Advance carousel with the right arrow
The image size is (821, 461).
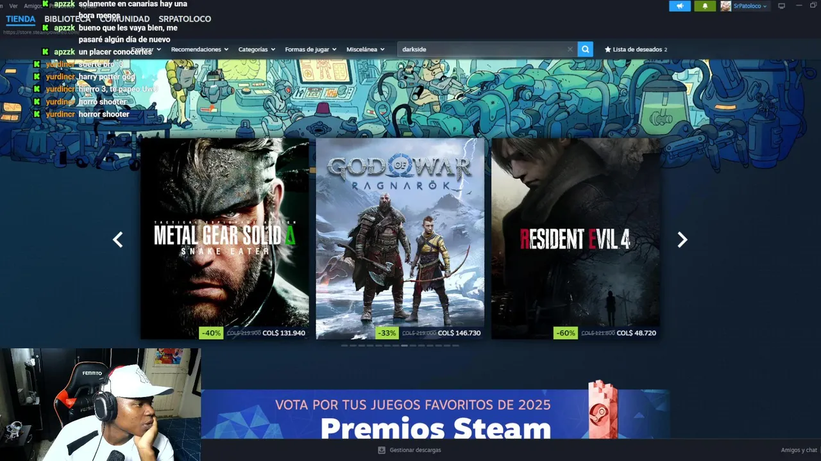tap(682, 239)
